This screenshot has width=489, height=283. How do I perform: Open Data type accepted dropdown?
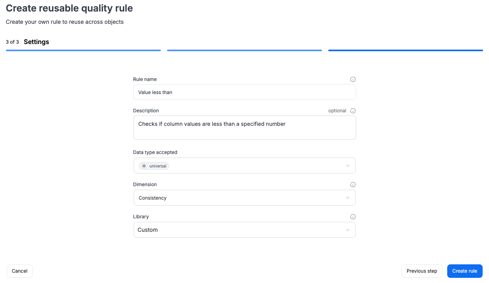(x=244, y=166)
